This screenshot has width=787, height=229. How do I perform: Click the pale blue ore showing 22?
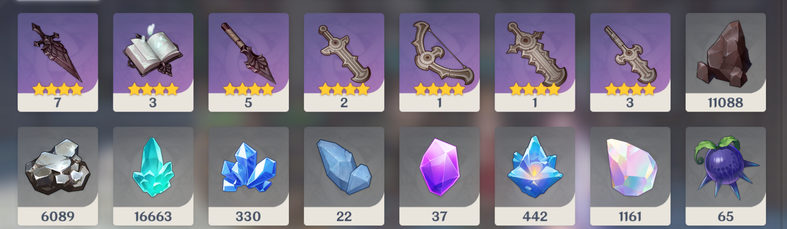344,176
